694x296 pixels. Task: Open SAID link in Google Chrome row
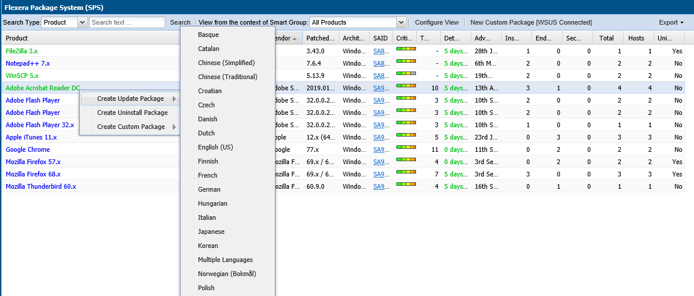[381, 149]
